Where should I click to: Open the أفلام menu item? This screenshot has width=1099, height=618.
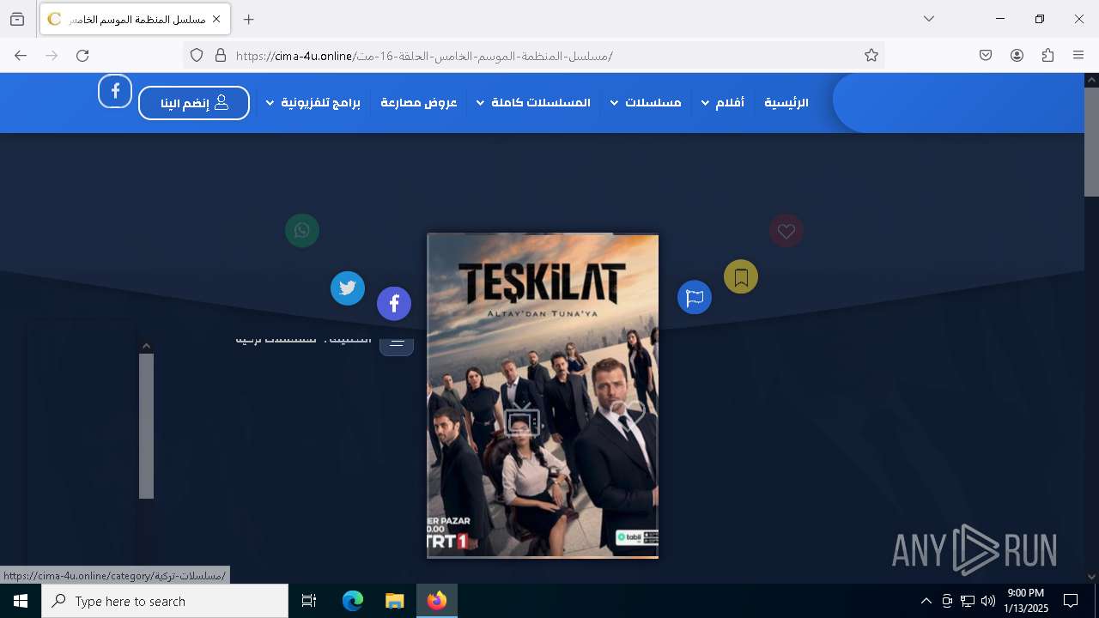coord(730,102)
